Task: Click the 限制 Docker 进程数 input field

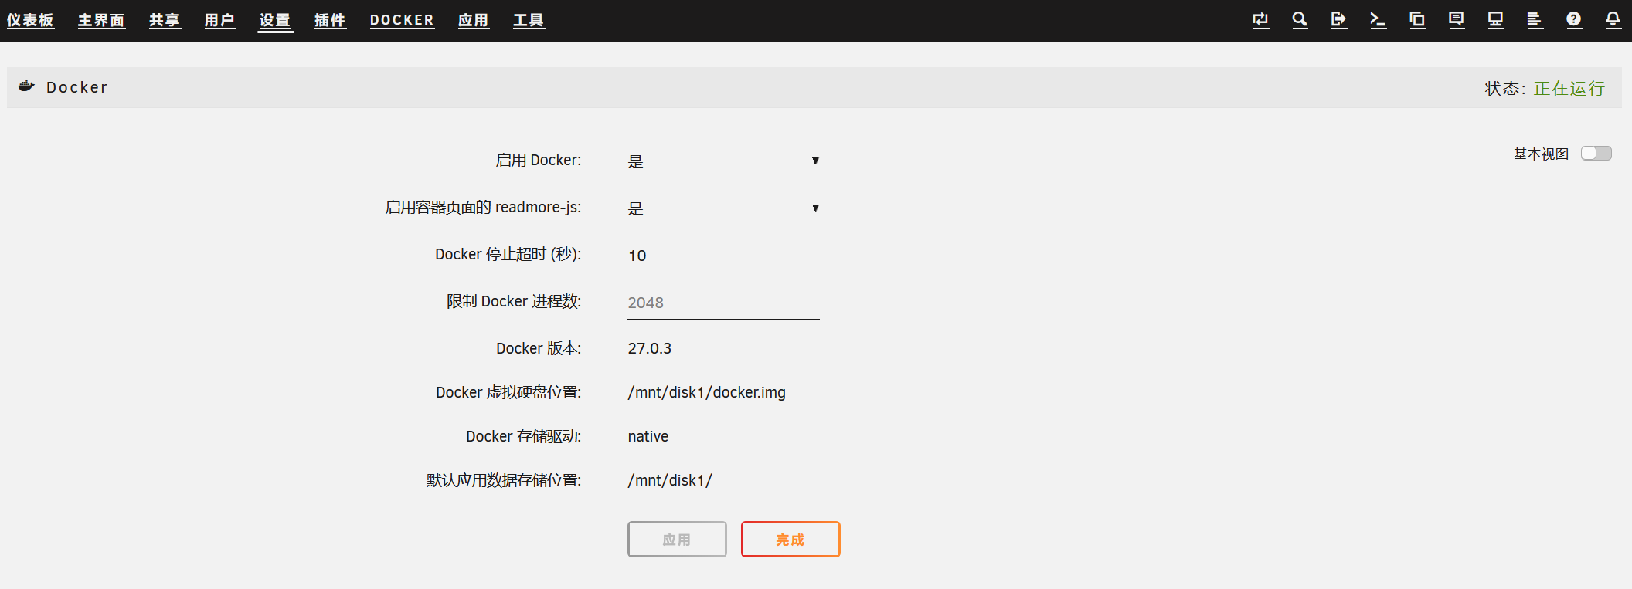Action: [723, 303]
